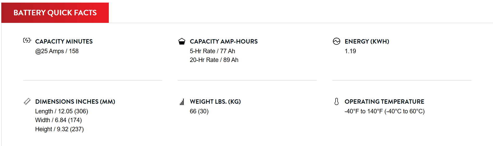Click the 5-Hr Rate / 77 Ah line
Image resolution: width=493 pixels, height=146 pixels.
pyautogui.click(x=213, y=51)
